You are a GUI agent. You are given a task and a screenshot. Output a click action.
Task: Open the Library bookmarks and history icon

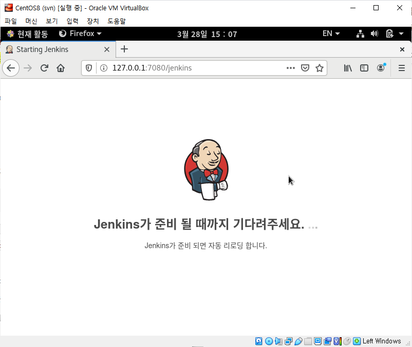click(x=348, y=68)
